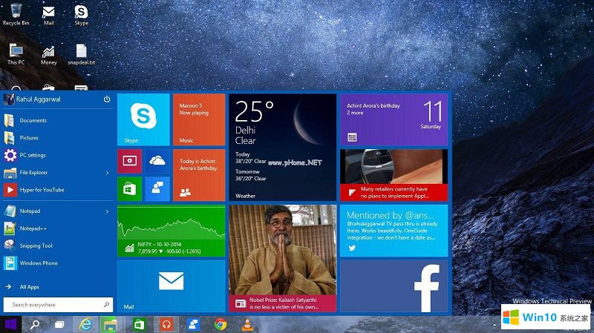594x333 pixels.
Task: Open the OneDrive cloud tile
Action: point(157,161)
